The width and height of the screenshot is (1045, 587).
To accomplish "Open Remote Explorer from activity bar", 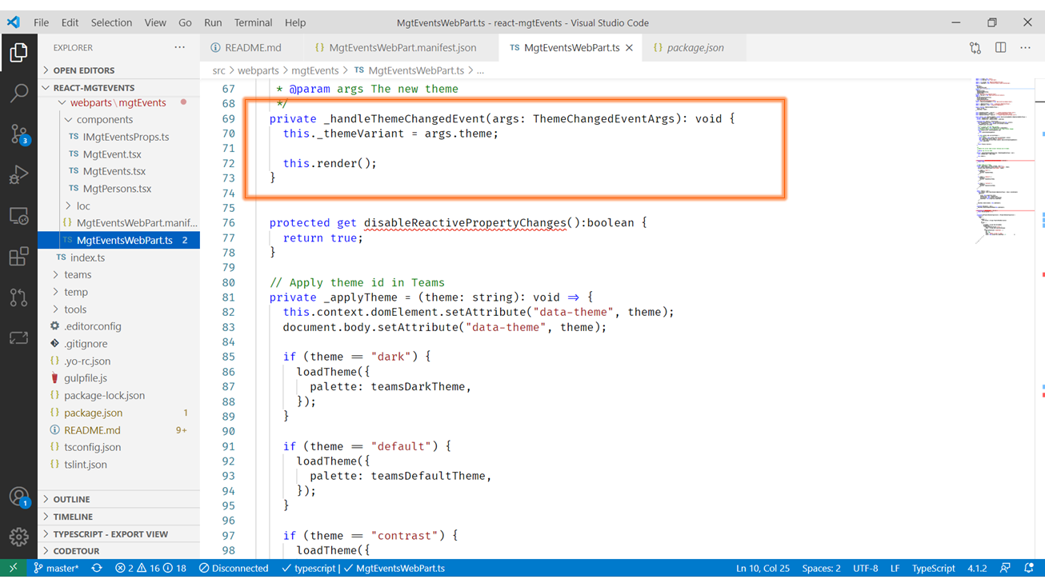I will click(18, 216).
